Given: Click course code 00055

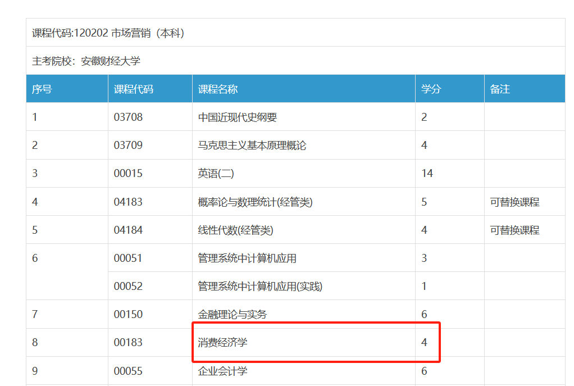Looking at the screenshot, I should coord(128,371).
